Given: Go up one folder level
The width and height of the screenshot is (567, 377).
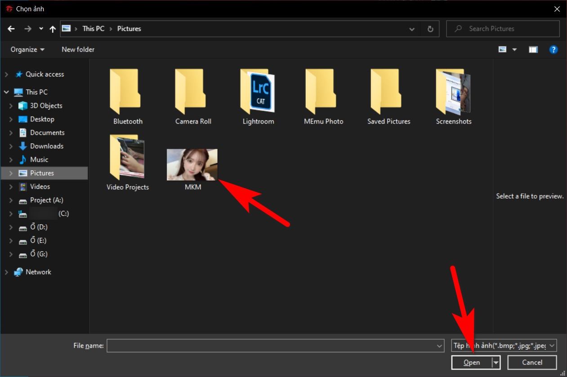Looking at the screenshot, I should tap(53, 29).
